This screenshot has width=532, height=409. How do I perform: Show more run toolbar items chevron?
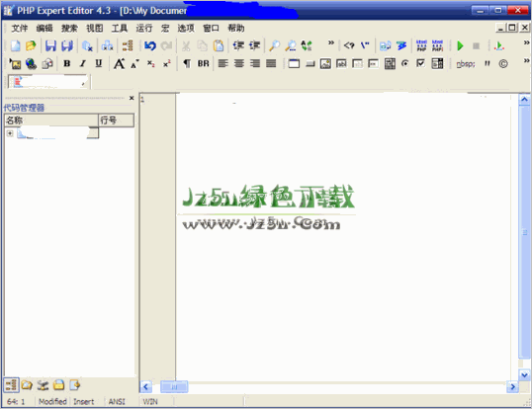click(x=526, y=43)
